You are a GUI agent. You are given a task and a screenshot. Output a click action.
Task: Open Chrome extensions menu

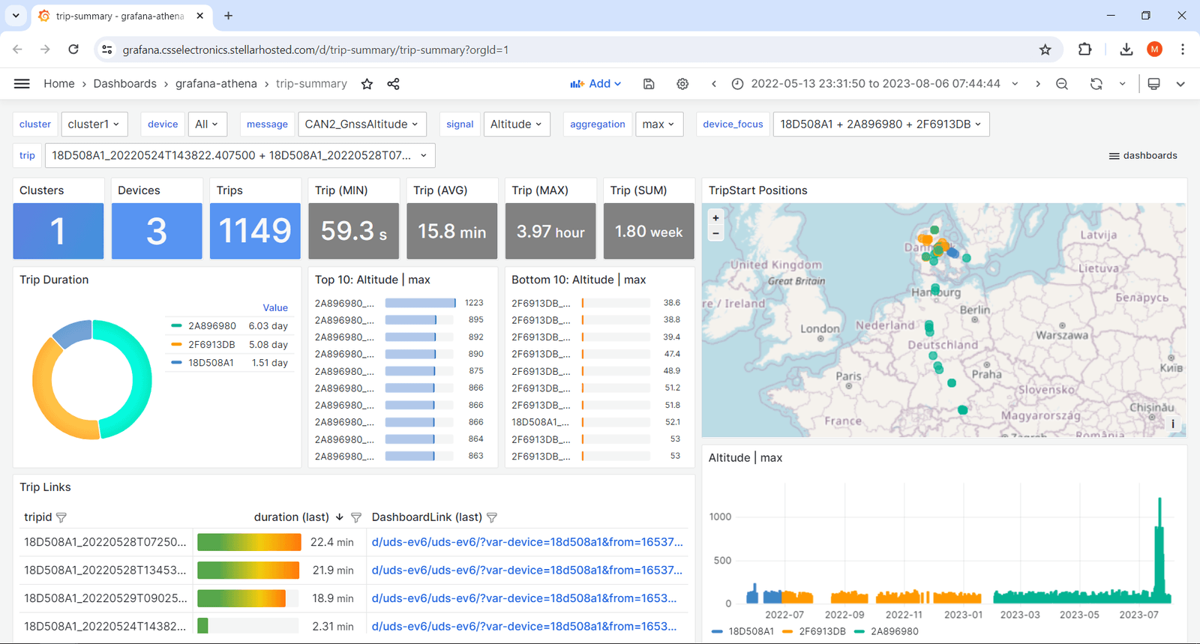coord(1085,49)
